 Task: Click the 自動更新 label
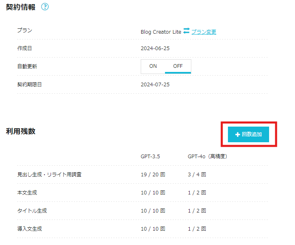click(x=27, y=66)
